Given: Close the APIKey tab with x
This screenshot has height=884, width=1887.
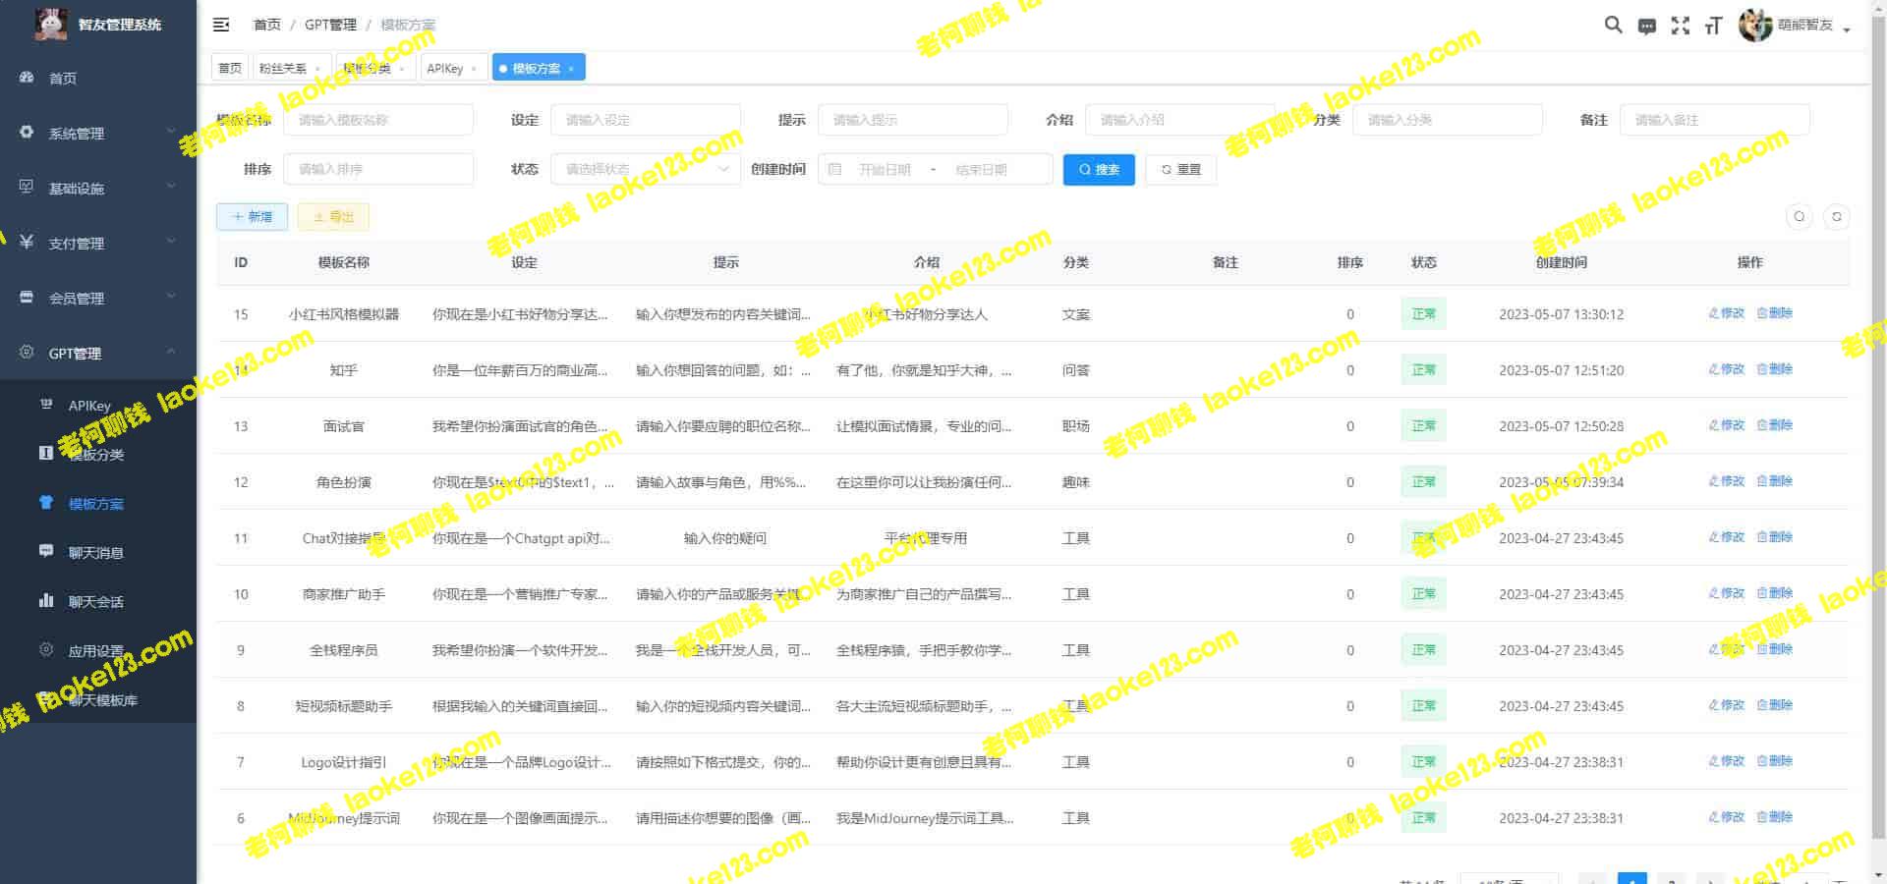Looking at the screenshot, I should [x=474, y=69].
